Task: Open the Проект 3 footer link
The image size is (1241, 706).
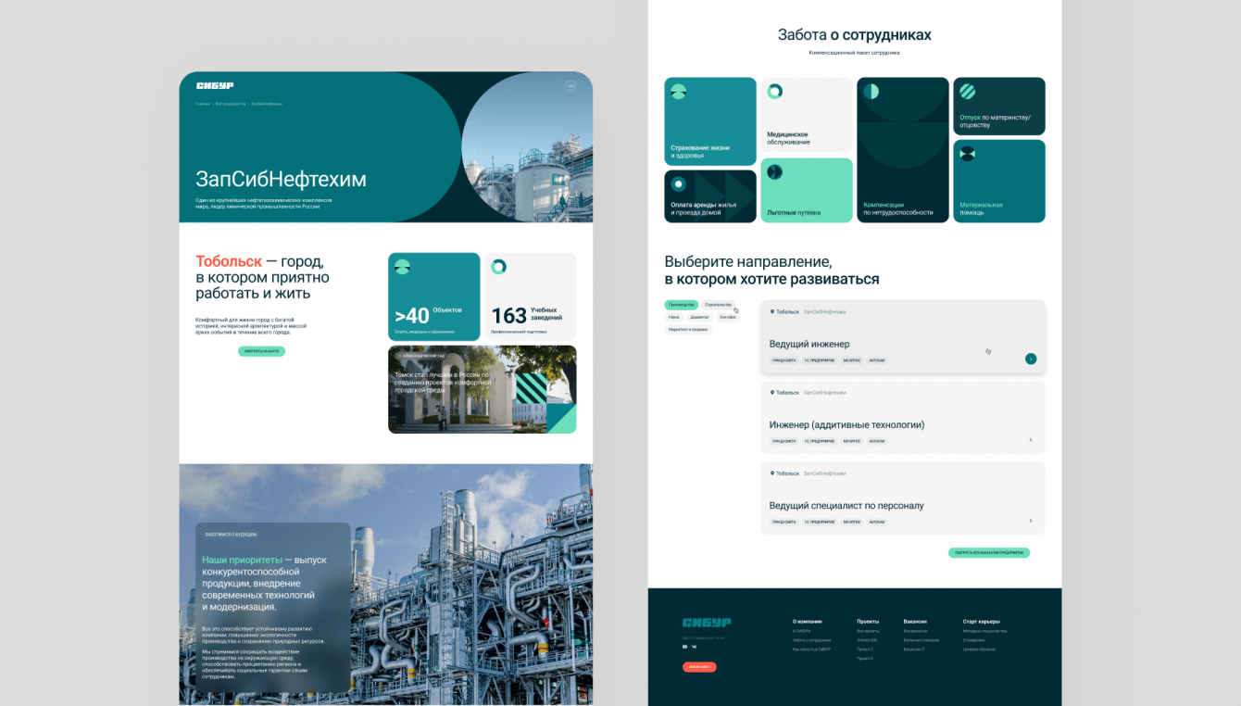Action: [865, 659]
